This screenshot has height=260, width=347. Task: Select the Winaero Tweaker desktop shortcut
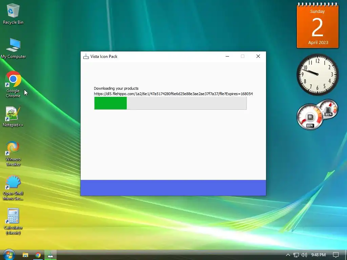pyautogui.click(x=13, y=153)
